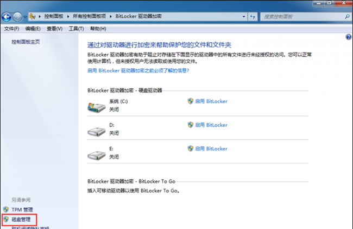Image resolution: width=353 pixels, height=229 pixels.
Task: Click the greyed-out forward arrow button
Action: pyautogui.click(x=17, y=17)
